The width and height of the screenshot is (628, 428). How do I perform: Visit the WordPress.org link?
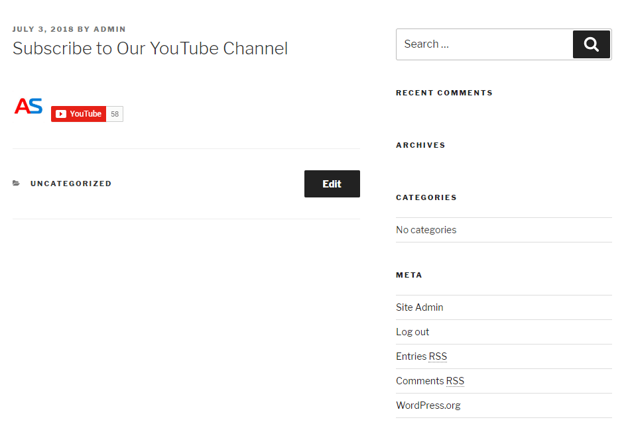(428, 405)
